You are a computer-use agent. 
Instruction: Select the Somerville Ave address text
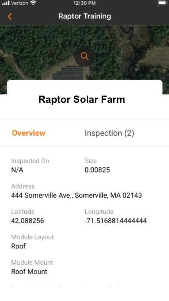click(x=77, y=196)
